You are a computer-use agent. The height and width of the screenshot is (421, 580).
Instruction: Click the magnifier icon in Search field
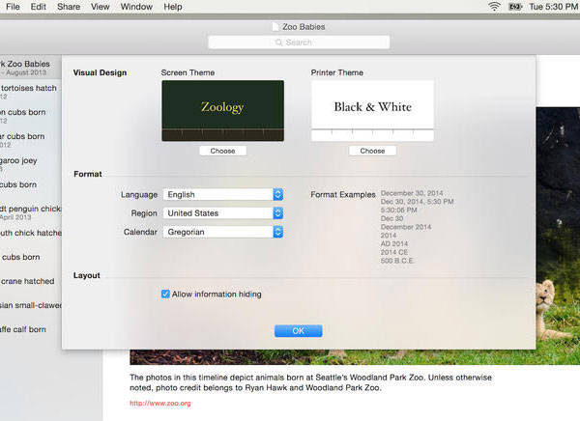pyautogui.click(x=279, y=42)
